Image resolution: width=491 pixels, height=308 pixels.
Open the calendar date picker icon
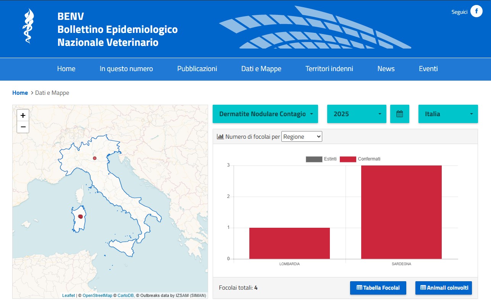(x=400, y=114)
